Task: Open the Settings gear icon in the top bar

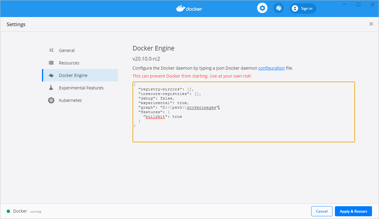Action: click(262, 8)
